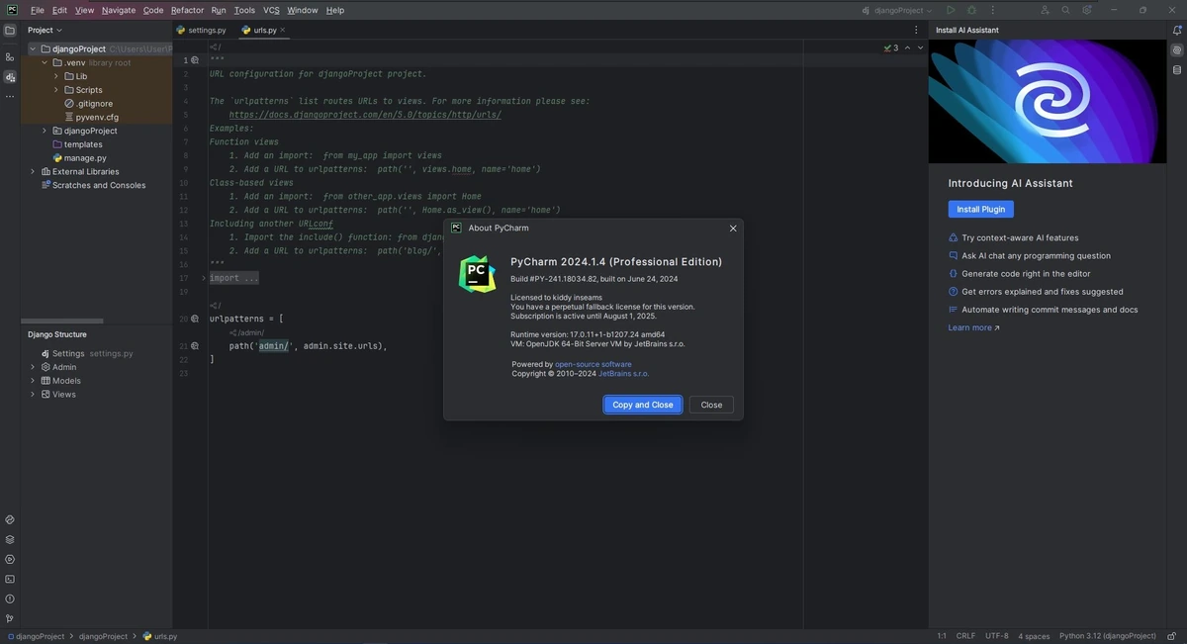Click Copy and Close button
This screenshot has height=644, width=1187.
coord(643,405)
